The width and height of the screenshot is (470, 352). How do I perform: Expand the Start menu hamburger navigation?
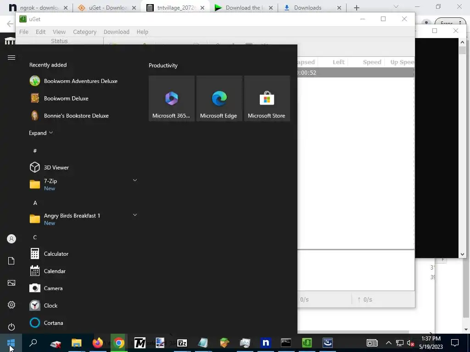[x=11, y=57]
